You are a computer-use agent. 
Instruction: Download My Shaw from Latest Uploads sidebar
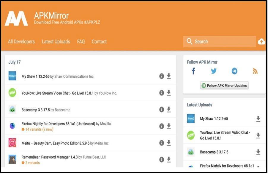pyautogui.click(x=258, y=119)
